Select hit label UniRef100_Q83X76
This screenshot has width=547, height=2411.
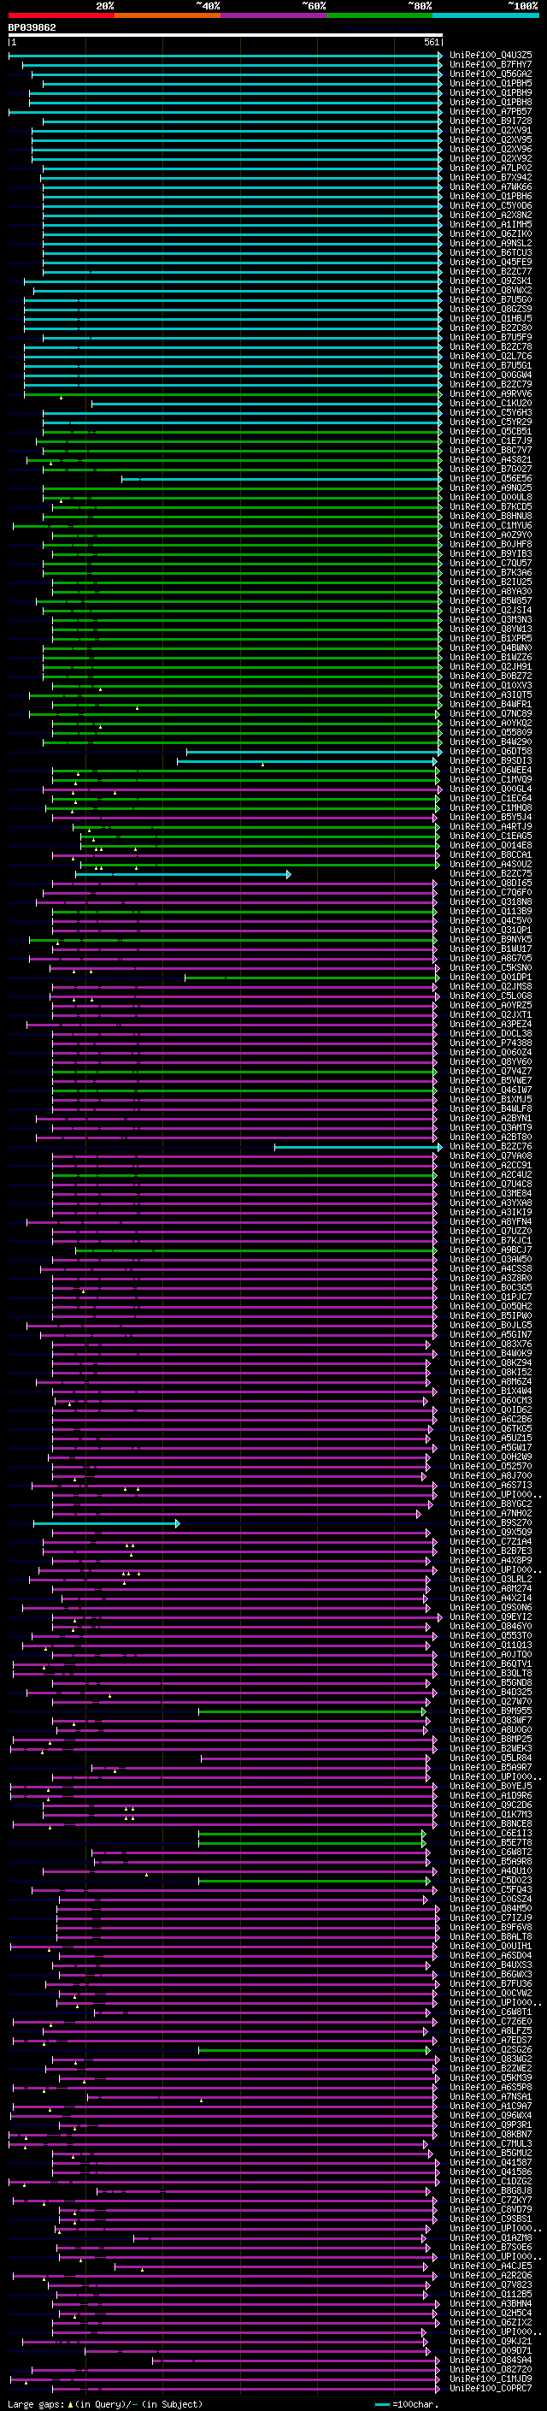click(x=491, y=1344)
